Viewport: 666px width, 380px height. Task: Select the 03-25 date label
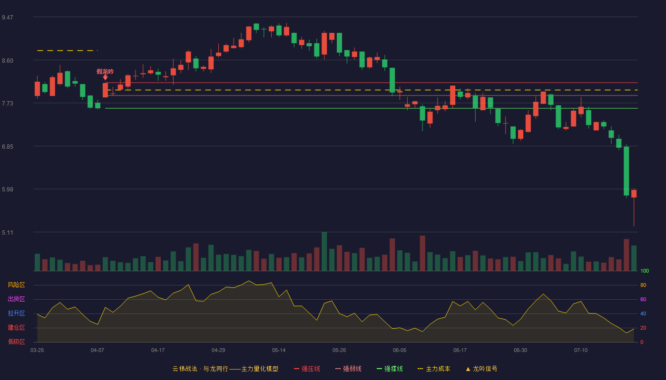pos(37,350)
